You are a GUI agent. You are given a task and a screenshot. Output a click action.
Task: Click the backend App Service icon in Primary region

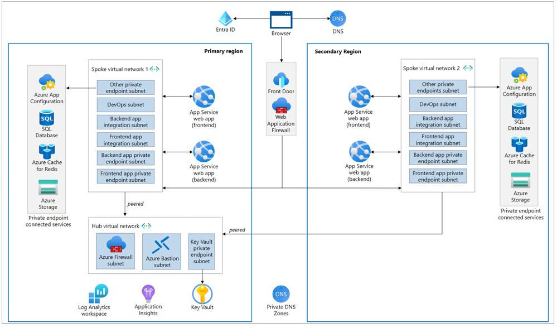pyautogui.click(x=204, y=152)
